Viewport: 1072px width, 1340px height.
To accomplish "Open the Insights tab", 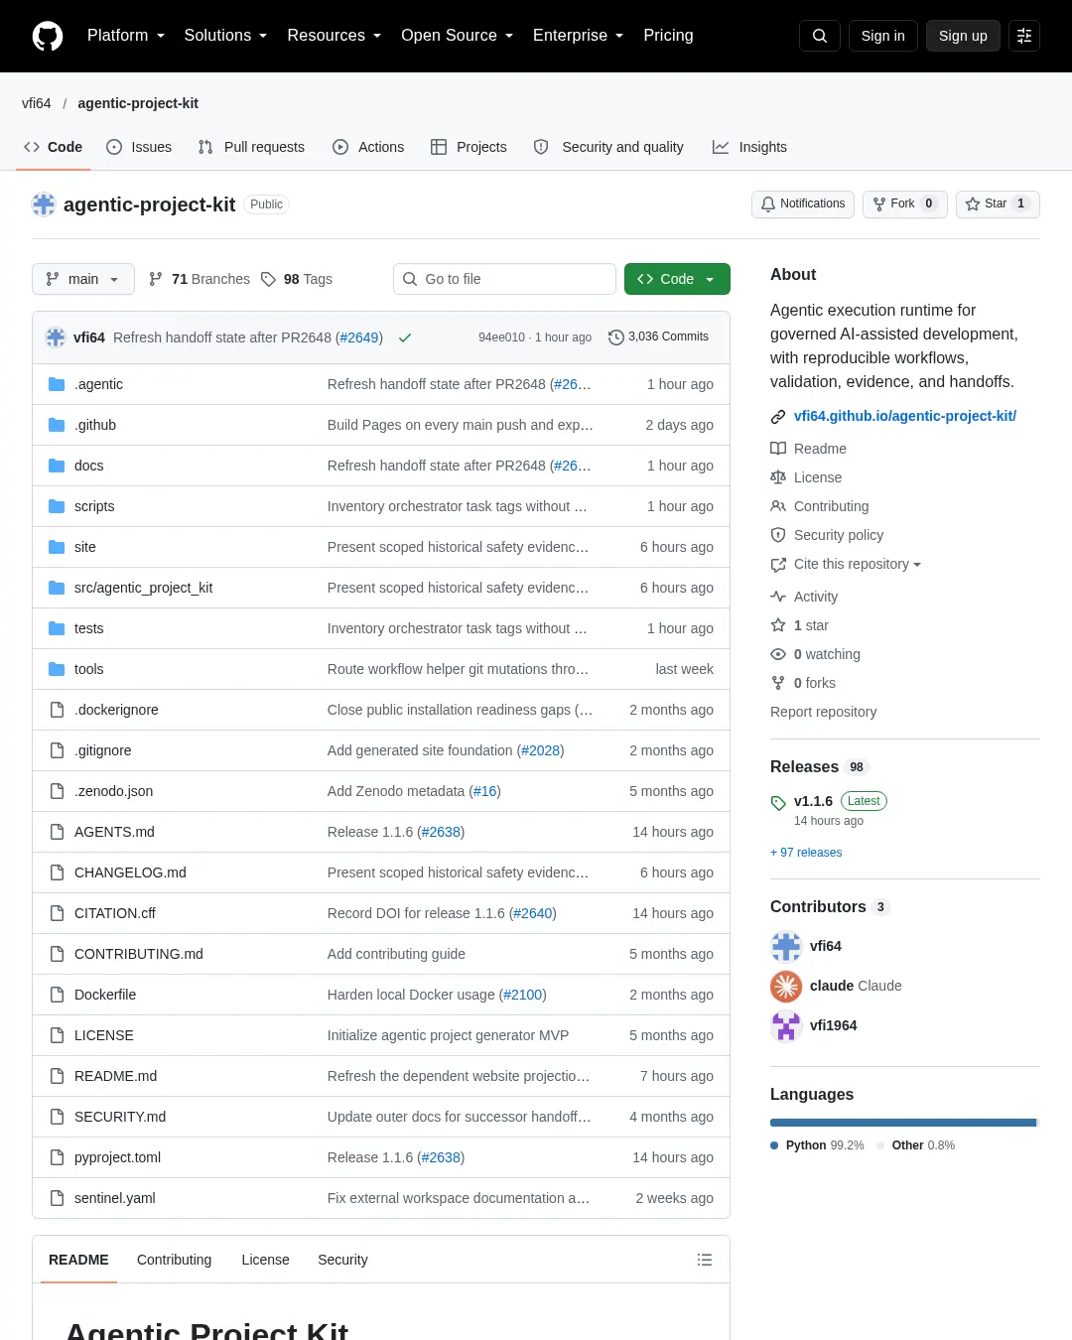I will pos(749,147).
